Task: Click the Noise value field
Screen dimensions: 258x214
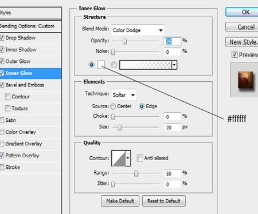Action: (x=172, y=52)
